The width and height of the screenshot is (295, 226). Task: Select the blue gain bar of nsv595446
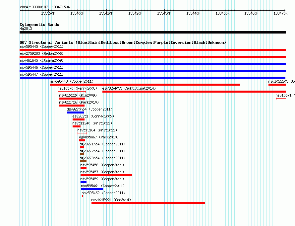pyautogui.click(x=152, y=71)
